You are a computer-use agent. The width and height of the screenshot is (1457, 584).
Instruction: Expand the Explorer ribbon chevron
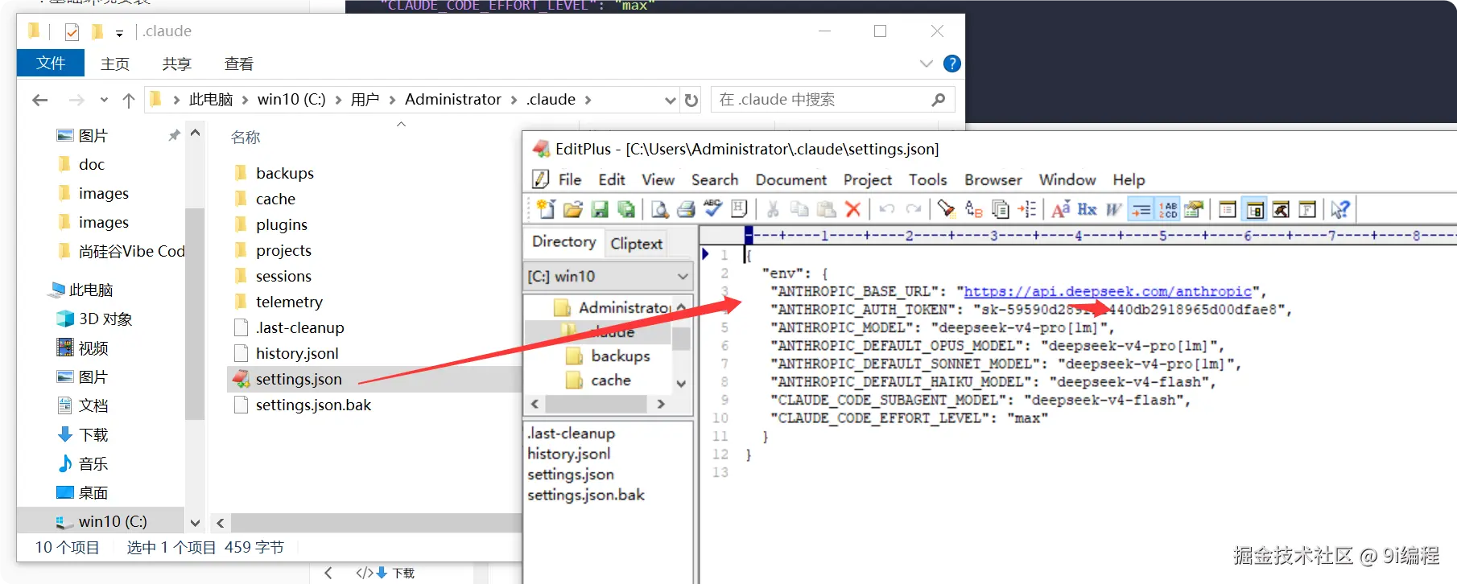coord(926,64)
